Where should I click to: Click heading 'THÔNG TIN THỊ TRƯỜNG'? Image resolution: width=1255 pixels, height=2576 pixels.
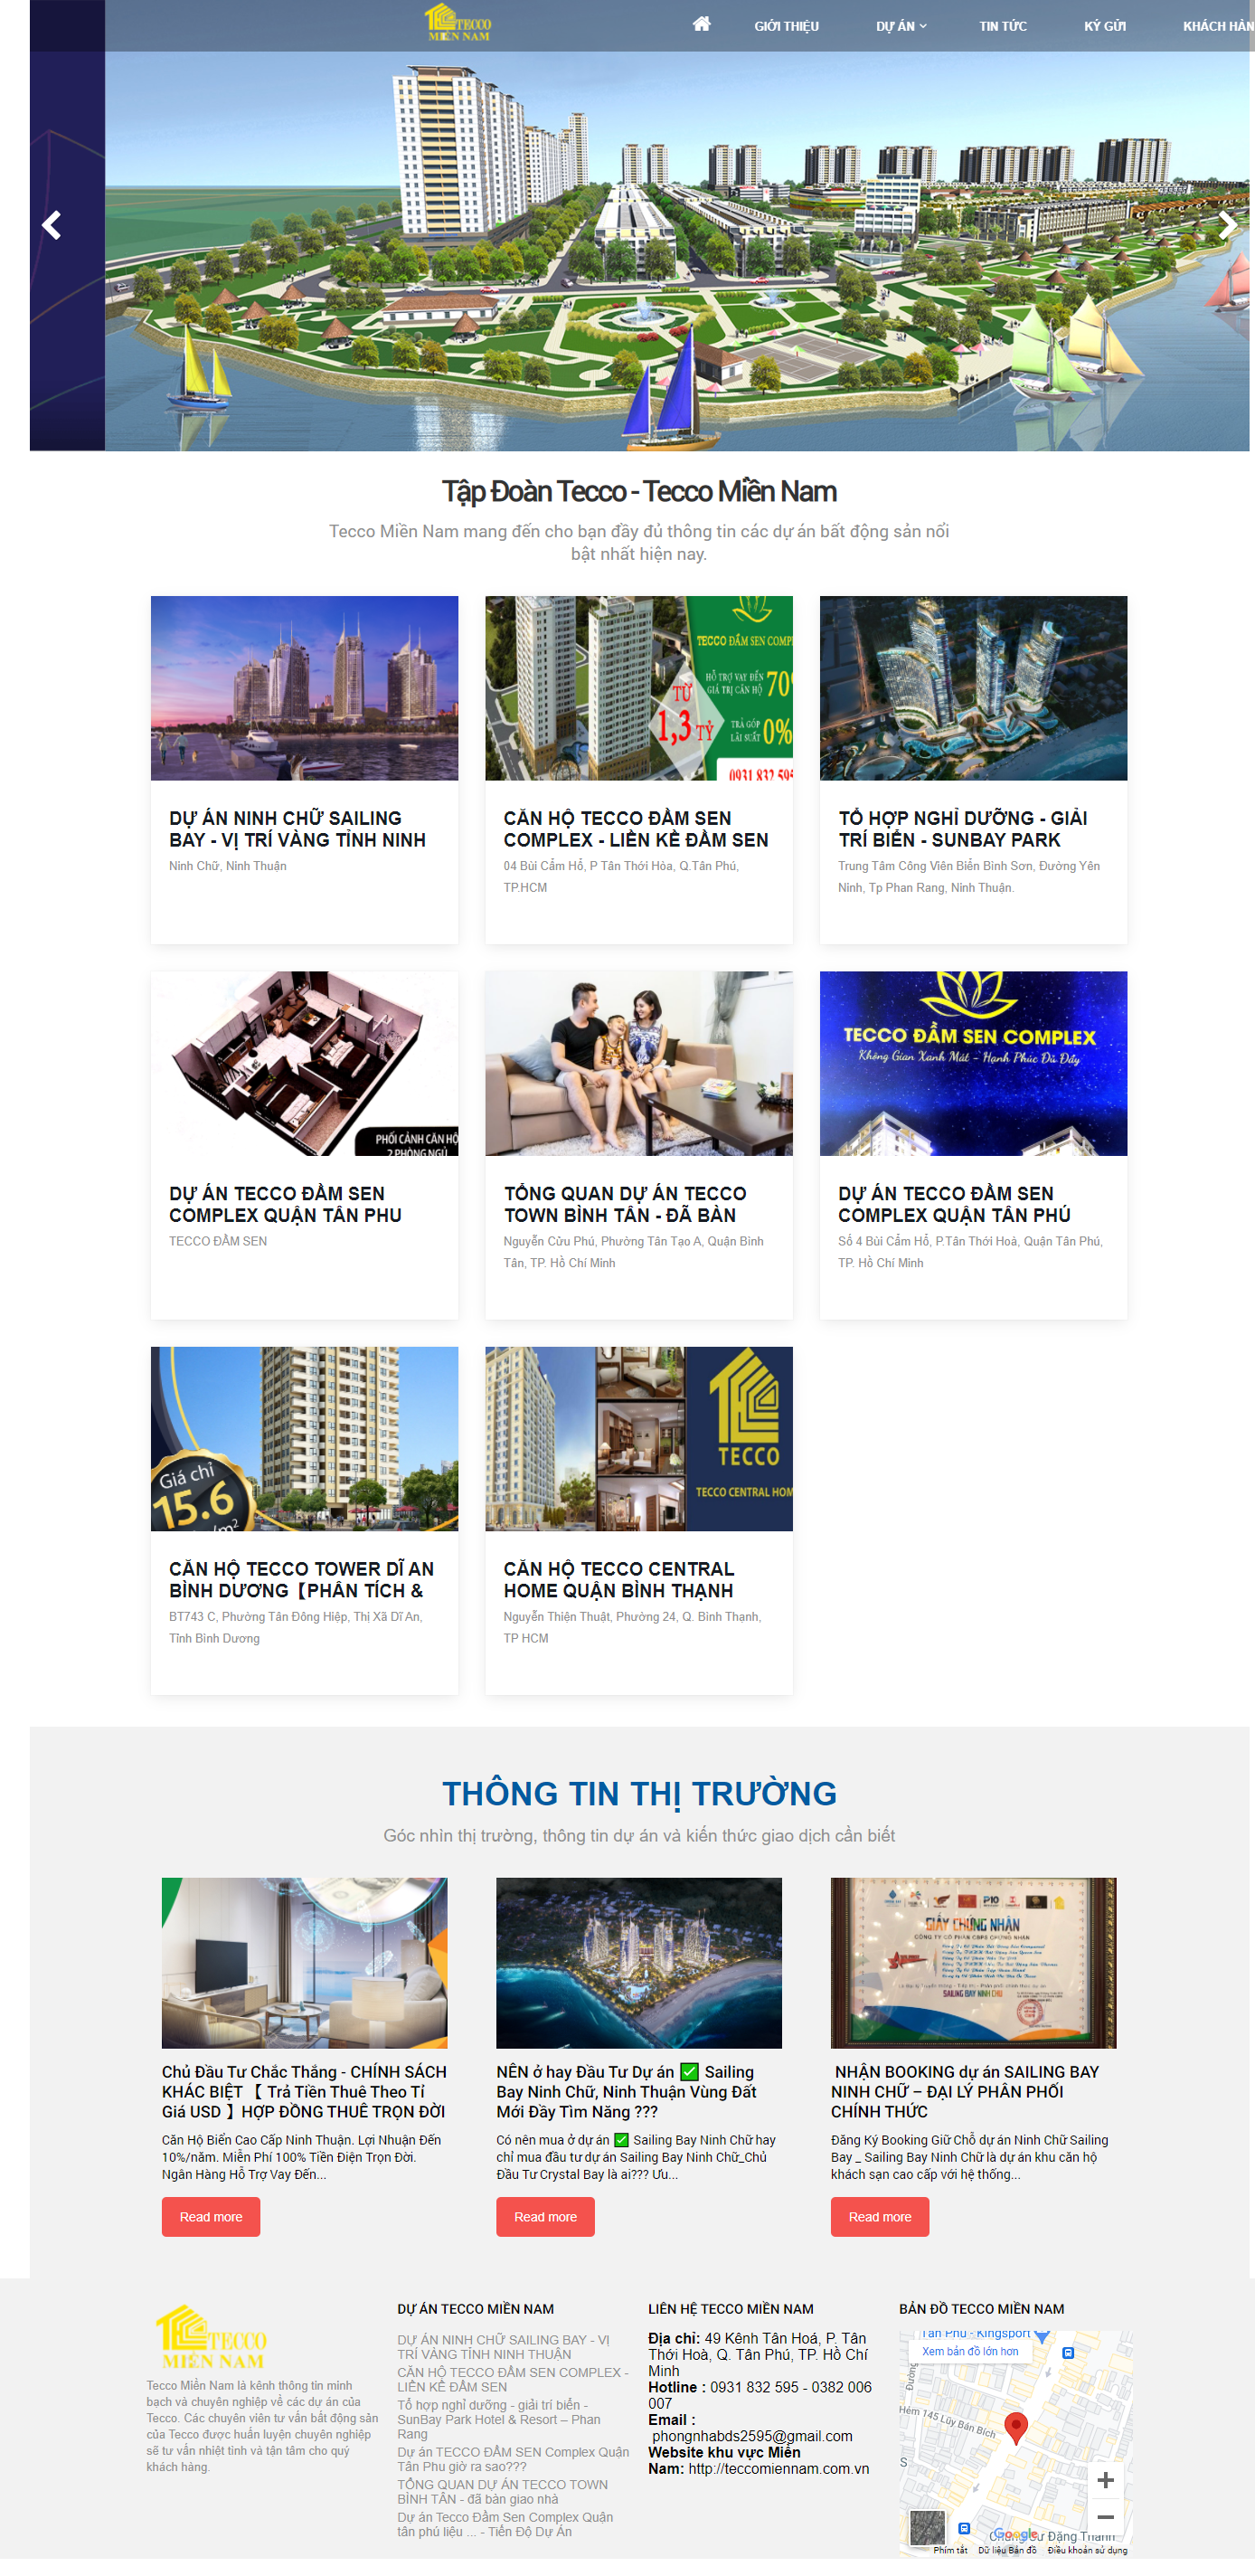[639, 1793]
